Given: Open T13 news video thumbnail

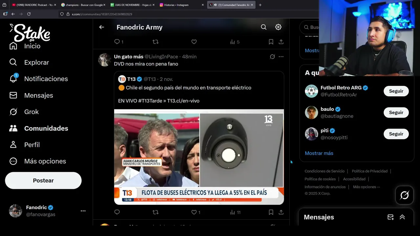Looking at the screenshot, I should pyautogui.click(x=199, y=157).
